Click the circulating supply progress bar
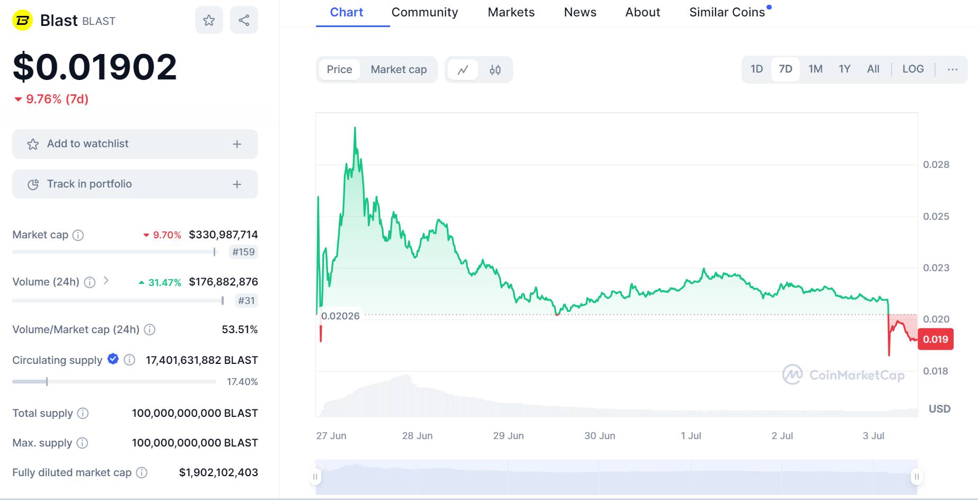 114,381
